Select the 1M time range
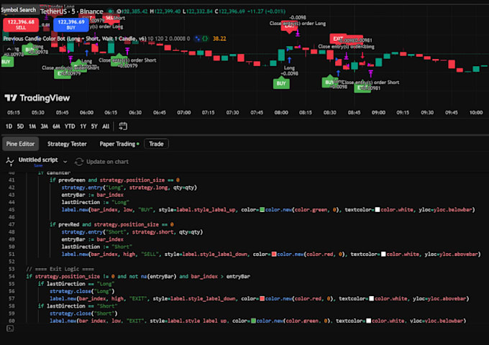The height and width of the screenshot is (345, 489). pos(32,126)
